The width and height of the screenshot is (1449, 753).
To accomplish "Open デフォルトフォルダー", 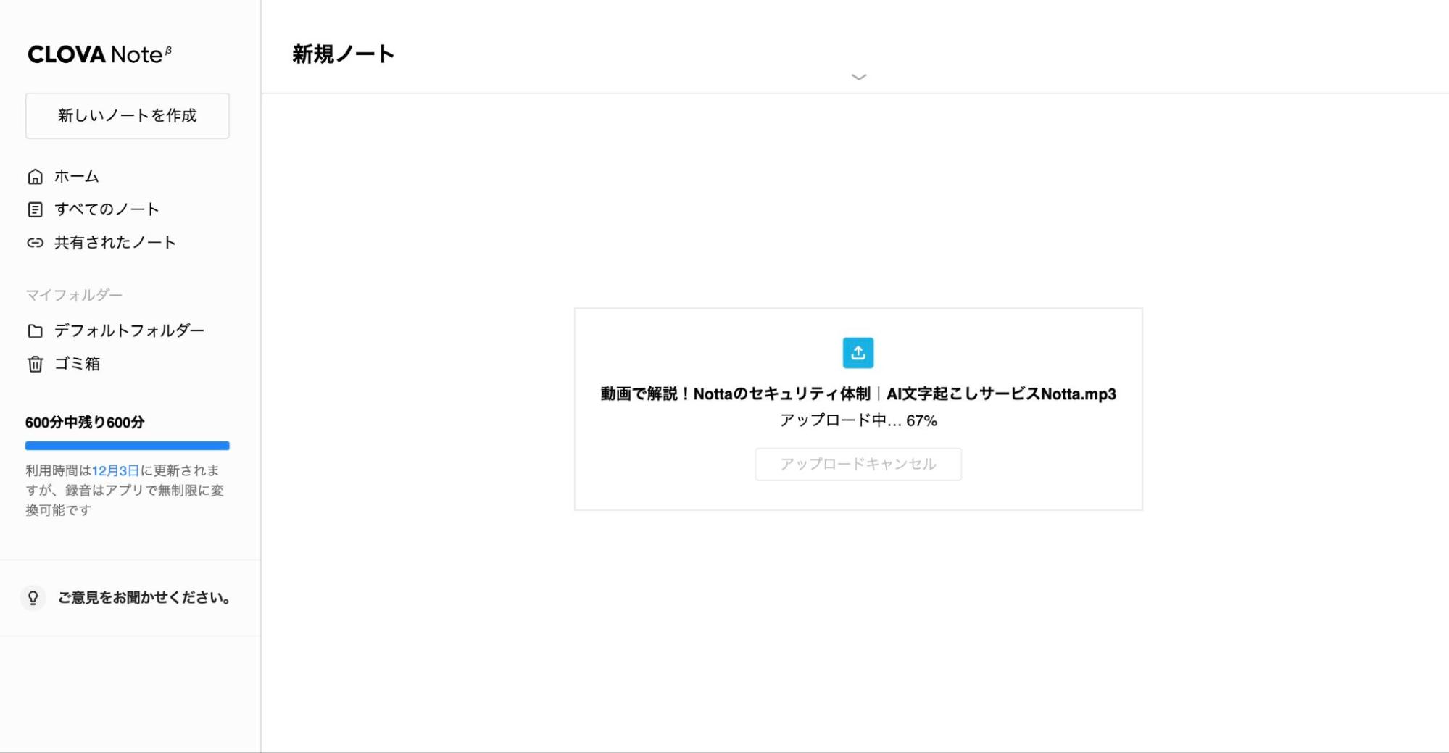I will (129, 330).
